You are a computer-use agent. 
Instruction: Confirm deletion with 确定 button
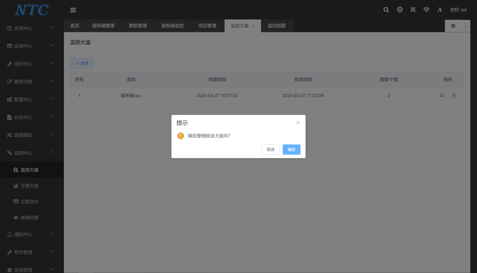pyautogui.click(x=292, y=150)
